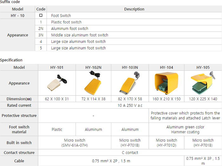Select the HY-102N column header
This screenshot has height=166, width=222.
tap(93, 67)
